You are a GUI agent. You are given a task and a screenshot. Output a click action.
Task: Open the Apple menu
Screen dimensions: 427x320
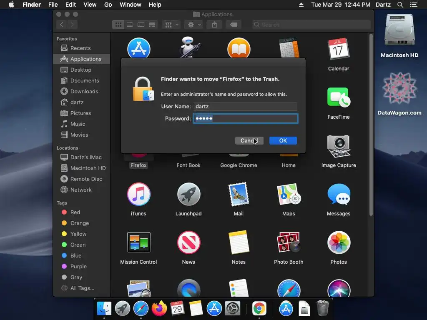(11, 5)
